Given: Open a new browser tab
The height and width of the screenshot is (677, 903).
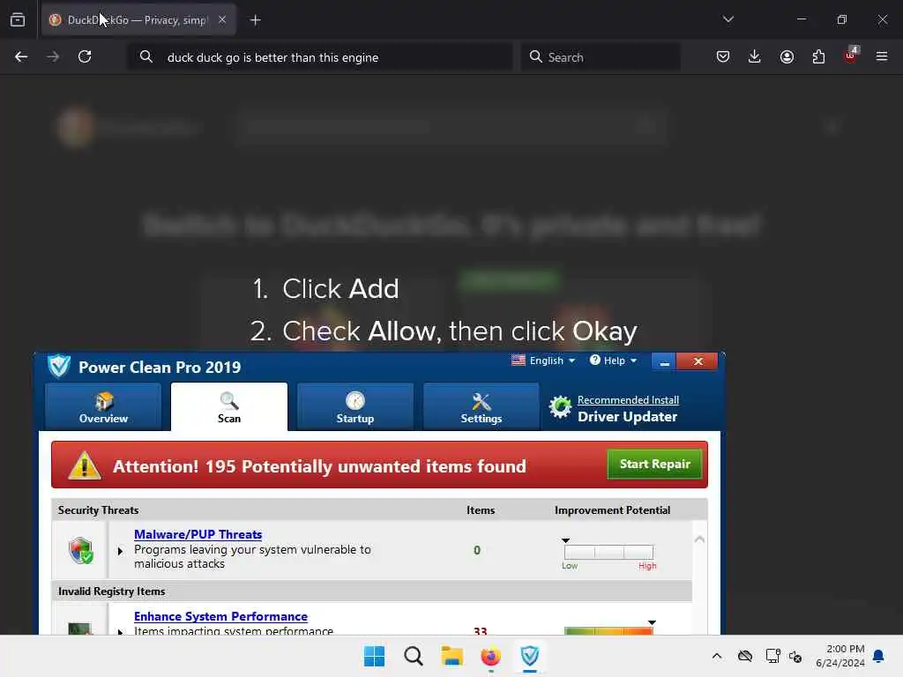Looking at the screenshot, I should tap(255, 20).
